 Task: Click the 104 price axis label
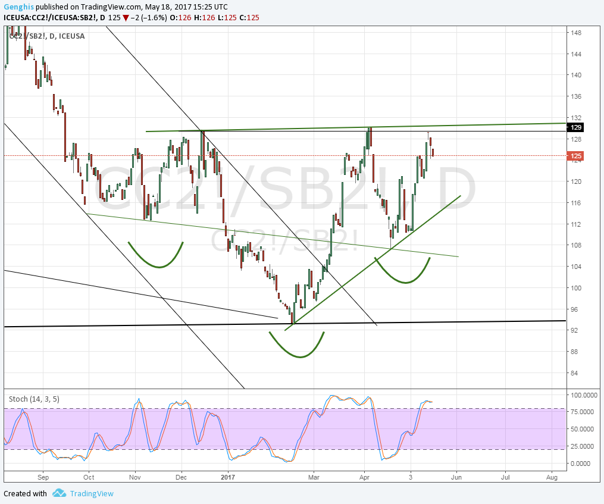(x=577, y=267)
